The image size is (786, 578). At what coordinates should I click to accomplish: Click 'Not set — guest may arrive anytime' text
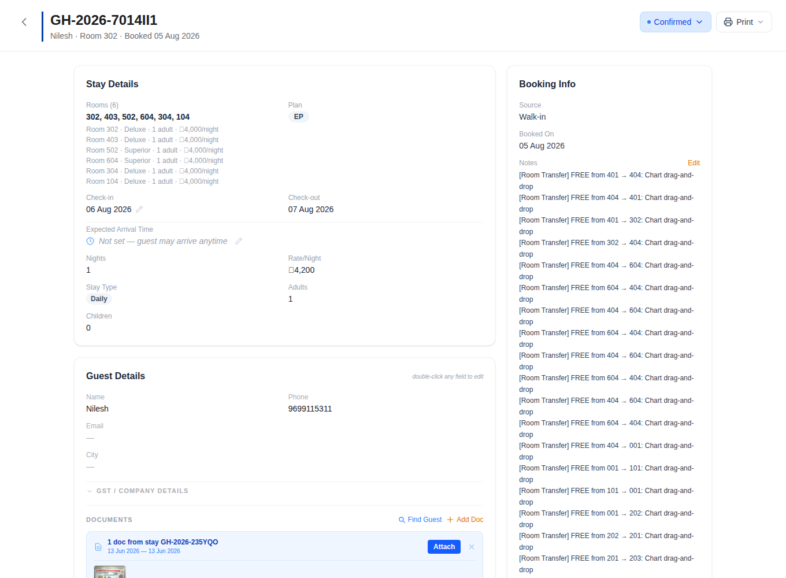click(163, 241)
